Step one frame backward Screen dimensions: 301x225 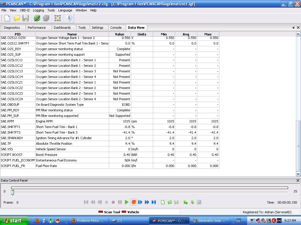point(100,202)
